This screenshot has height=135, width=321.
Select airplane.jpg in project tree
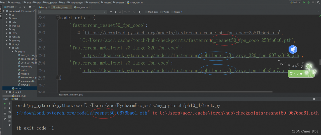(27, 66)
